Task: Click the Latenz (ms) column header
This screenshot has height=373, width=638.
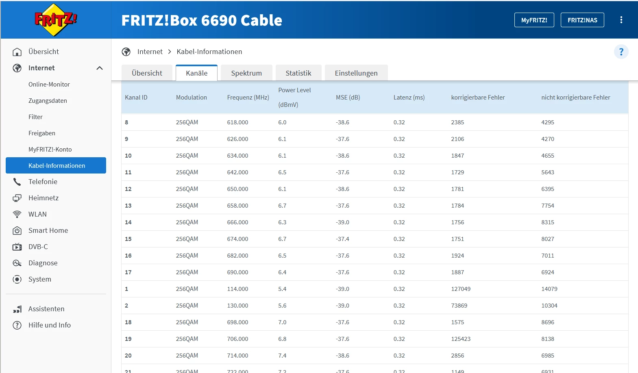Action: pyautogui.click(x=409, y=98)
